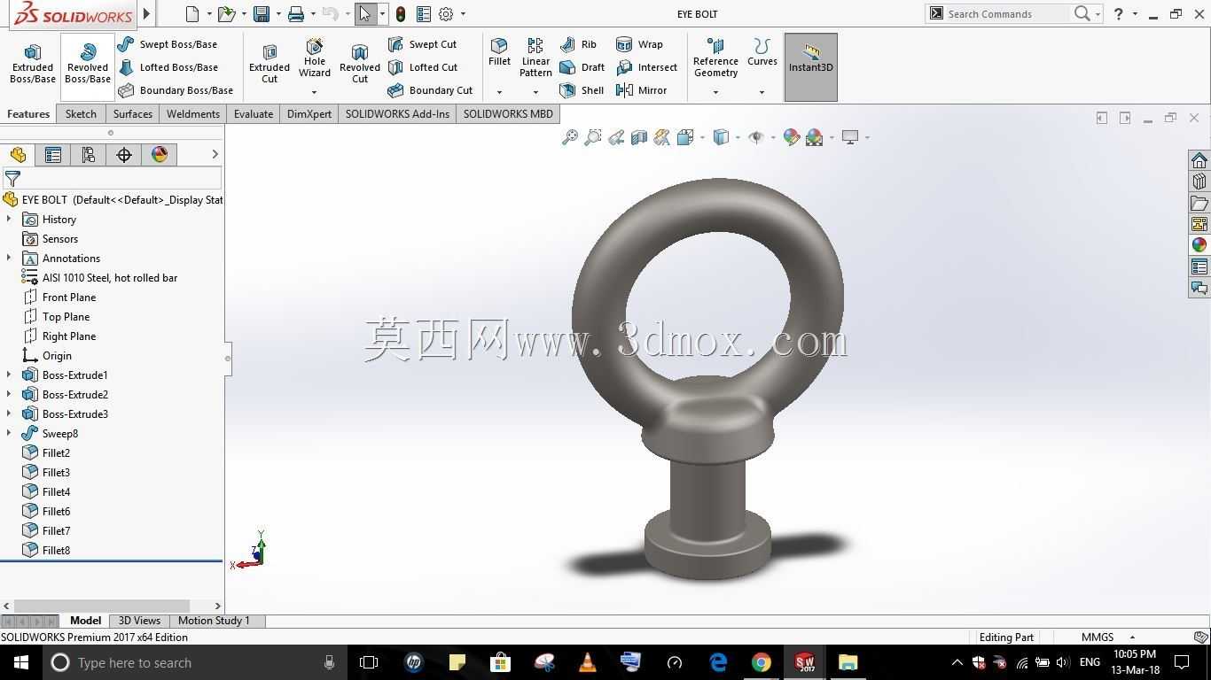Toggle Instant3D mode
Image resolution: width=1211 pixels, height=680 pixels.
pos(811,67)
